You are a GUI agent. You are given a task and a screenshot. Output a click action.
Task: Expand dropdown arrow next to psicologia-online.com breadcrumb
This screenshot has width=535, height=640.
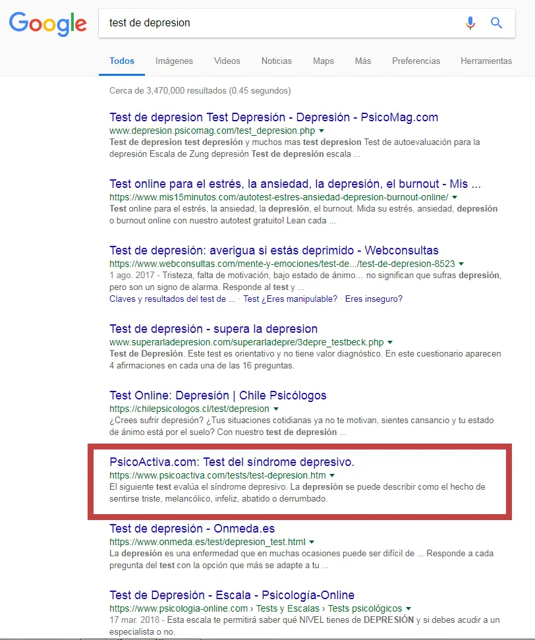pyautogui.click(x=408, y=608)
